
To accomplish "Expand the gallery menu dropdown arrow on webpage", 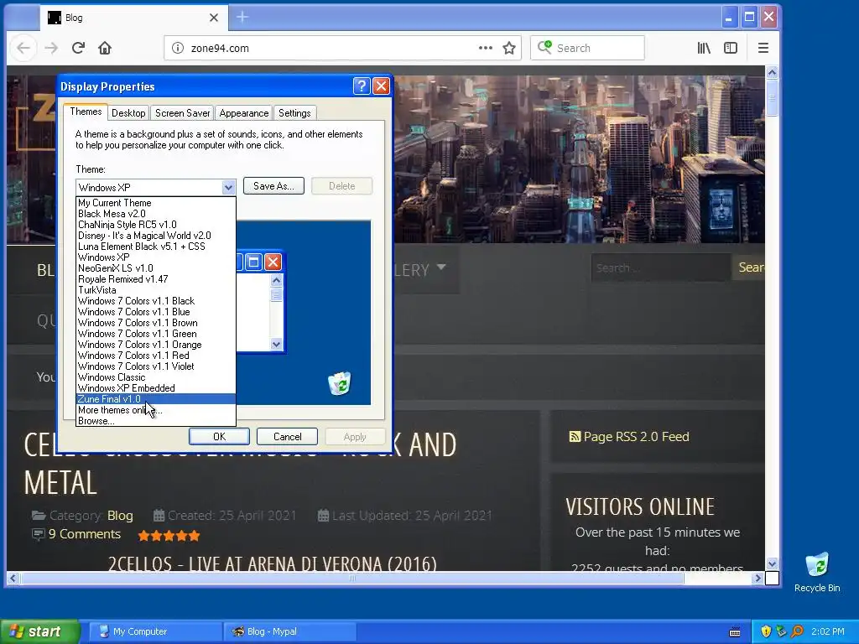I will click(x=441, y=267).
